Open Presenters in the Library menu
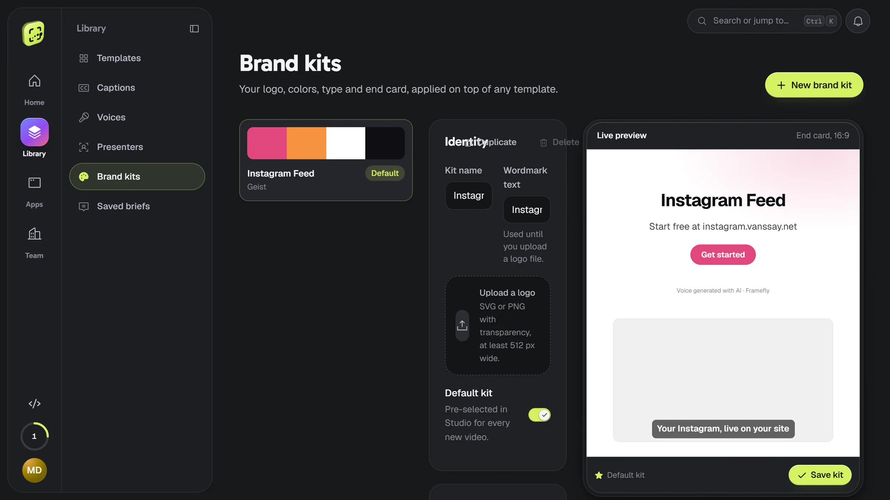 (137, 147)
